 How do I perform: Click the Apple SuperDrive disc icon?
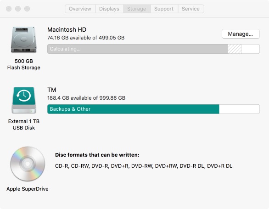(28, 164)
